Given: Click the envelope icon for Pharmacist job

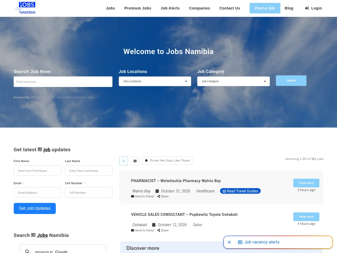Looking at the screenshot, I should pos(133,196).
